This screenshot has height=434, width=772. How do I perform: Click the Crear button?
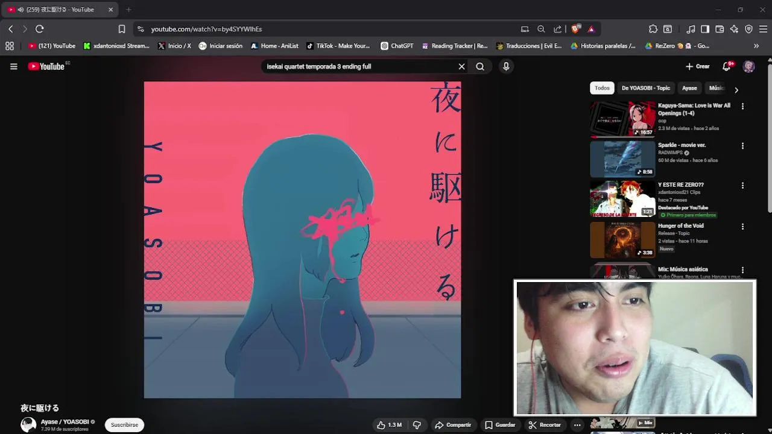(698, 66)
